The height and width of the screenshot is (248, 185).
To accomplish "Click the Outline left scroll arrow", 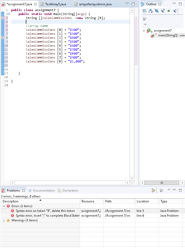I will (x=142, y=183).
